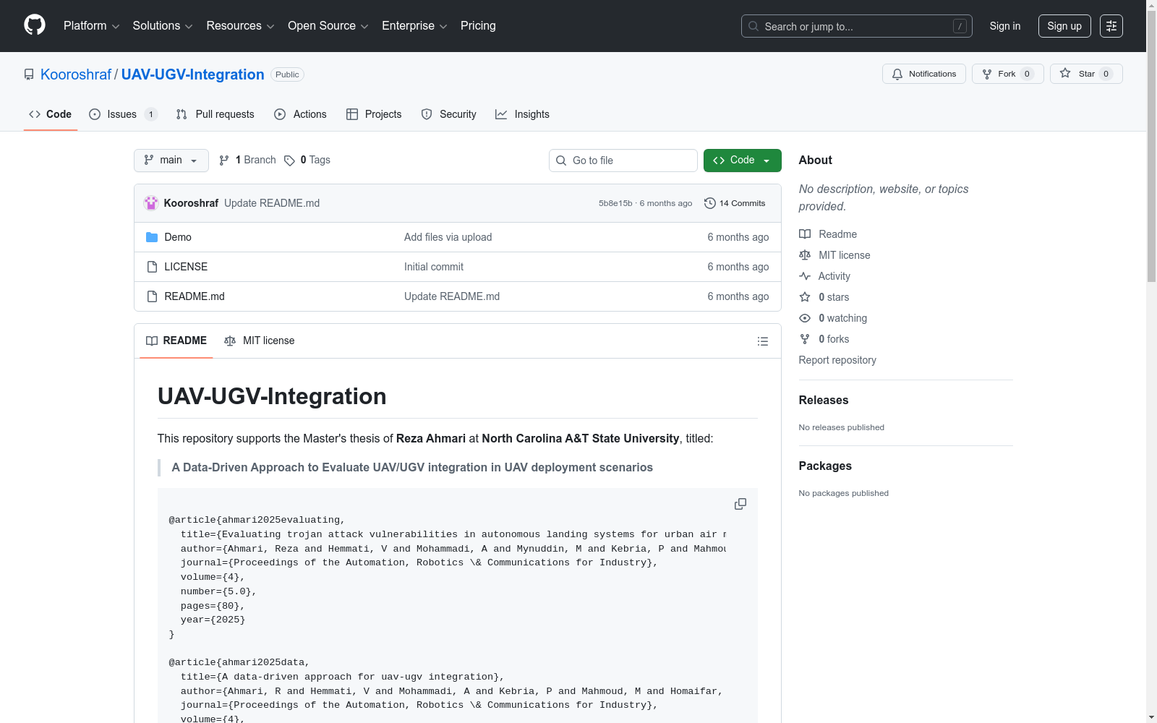Switch to the Pull requests tab
The height and width of the screenshot is (723, 1157).
(215, 114)
